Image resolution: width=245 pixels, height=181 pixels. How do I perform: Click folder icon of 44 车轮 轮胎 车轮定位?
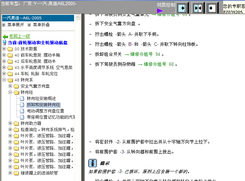tap(10, 74)
